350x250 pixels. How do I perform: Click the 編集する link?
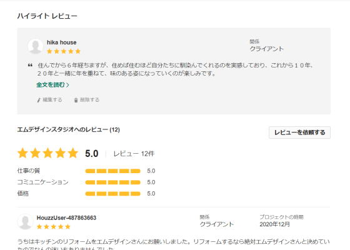tap(52, 100)
